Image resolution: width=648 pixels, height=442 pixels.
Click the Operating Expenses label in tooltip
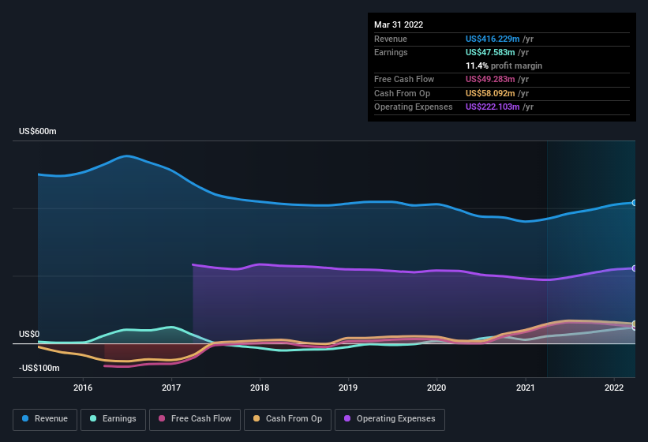click(414, 107)
